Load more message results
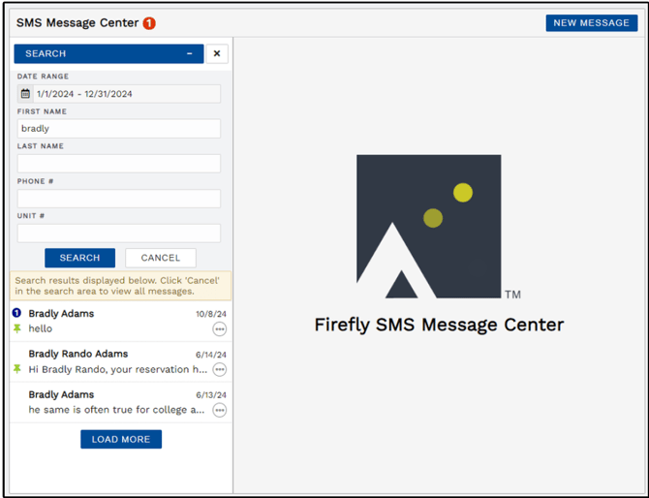 click(121, 439)
